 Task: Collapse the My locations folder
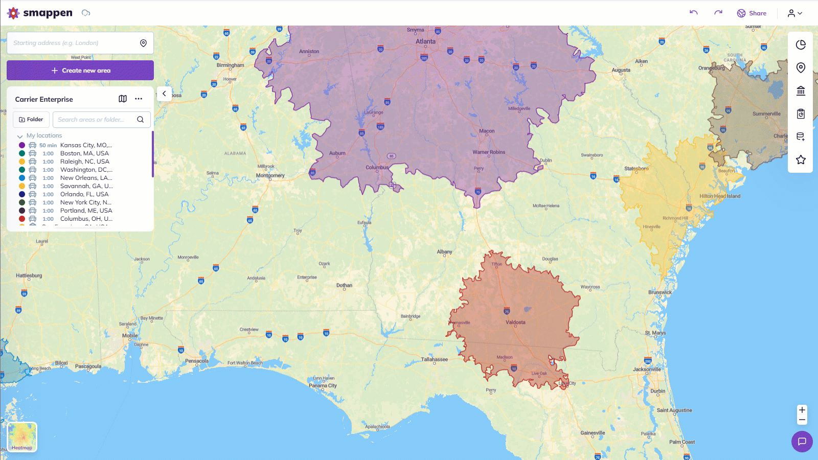[x=20, y=136]
